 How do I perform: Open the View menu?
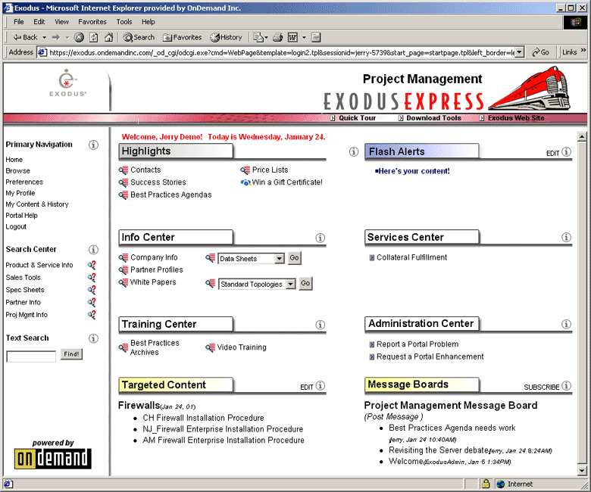click(61, 22)
